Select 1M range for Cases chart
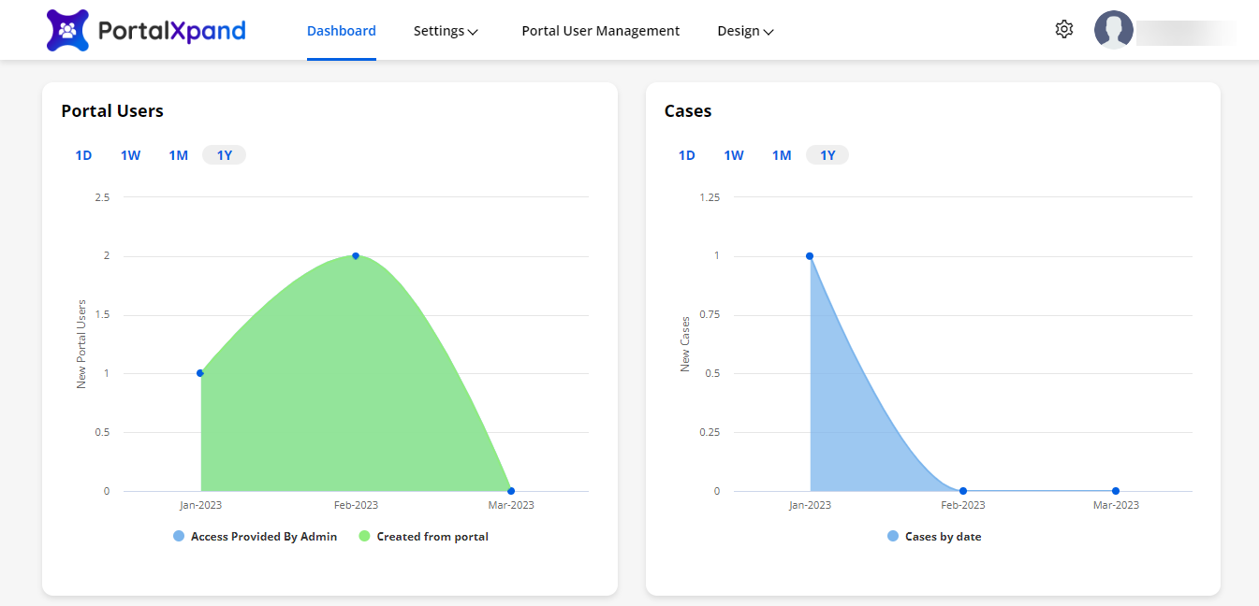The image size is (1259, 606). click(x=781, y=155)
